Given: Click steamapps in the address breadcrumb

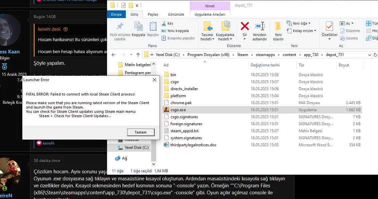Looking at the screenshot, I should [265, 55].
